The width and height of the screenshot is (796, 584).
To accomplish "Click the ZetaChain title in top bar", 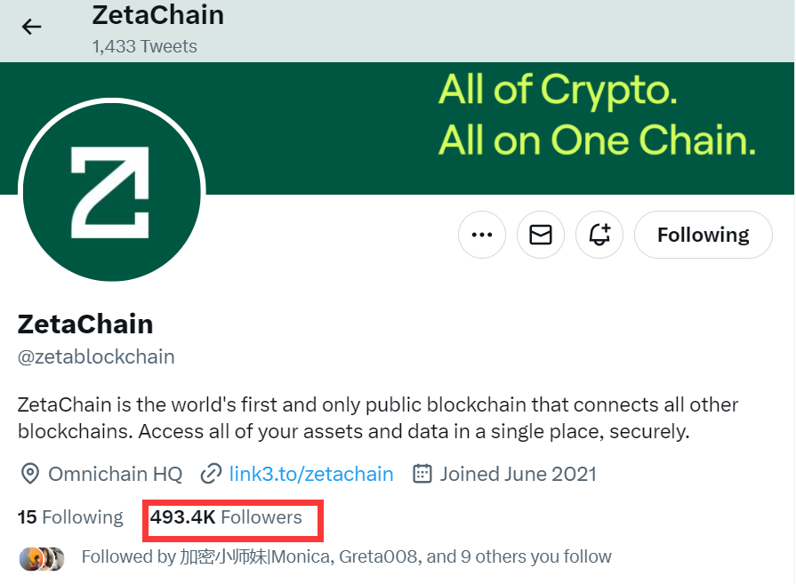I will 158,15.
